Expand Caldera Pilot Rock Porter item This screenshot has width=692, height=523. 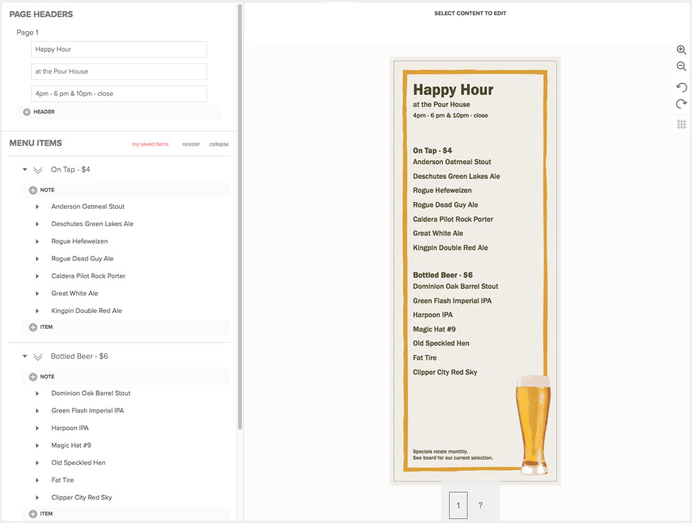[37, 276]
